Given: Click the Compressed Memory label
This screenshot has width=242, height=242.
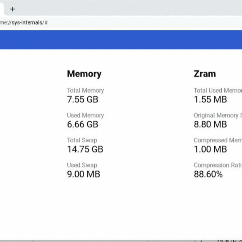Looking at the screenshot, I should 218,140.
